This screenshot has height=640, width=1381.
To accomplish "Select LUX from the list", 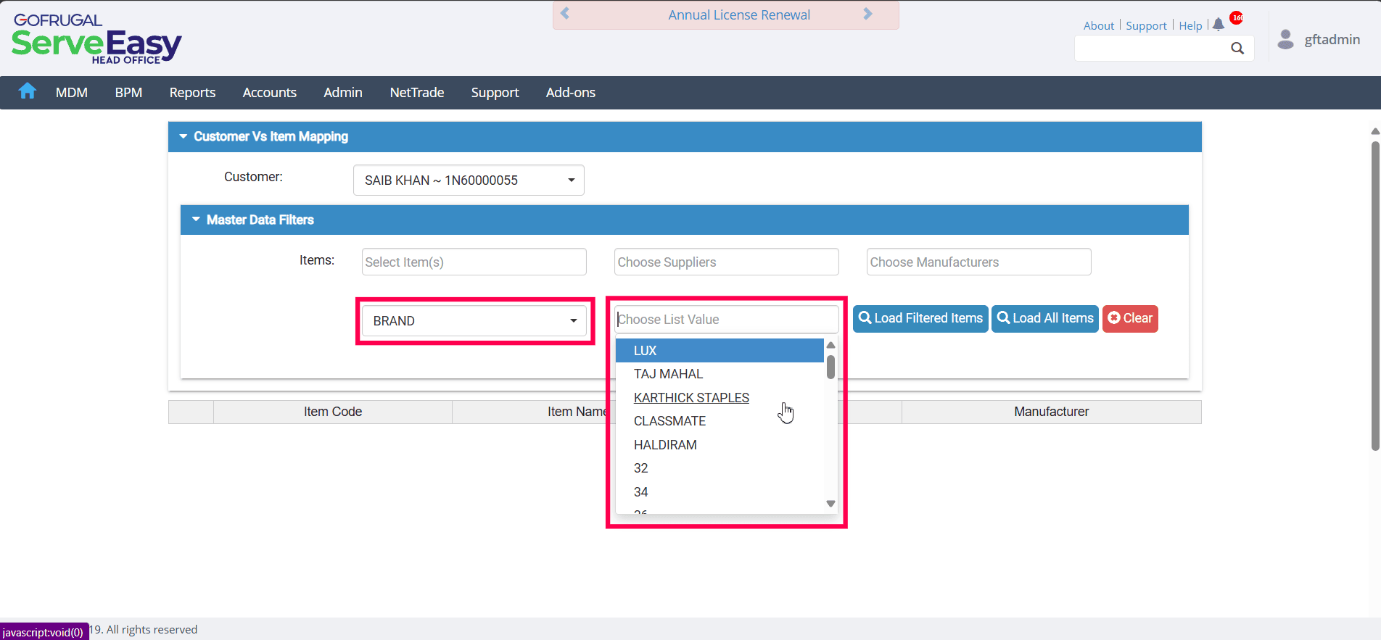I will [720, 351].
